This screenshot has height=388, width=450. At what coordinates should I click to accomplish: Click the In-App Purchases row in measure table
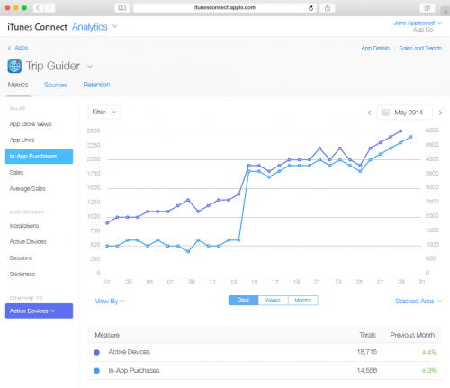tap(265, 371)
